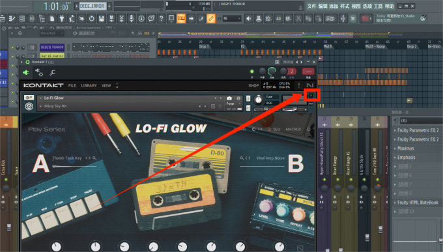Open Kontakt wrapper plugin settings gear icon
443x252 pixels.
click(x=39, y=73)
